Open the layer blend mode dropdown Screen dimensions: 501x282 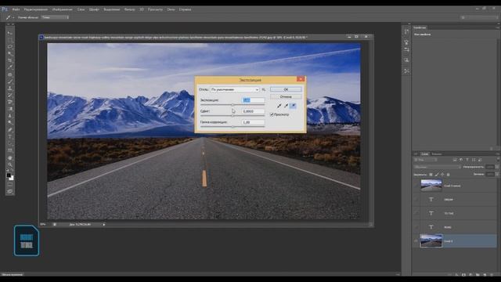click(437, 167)
